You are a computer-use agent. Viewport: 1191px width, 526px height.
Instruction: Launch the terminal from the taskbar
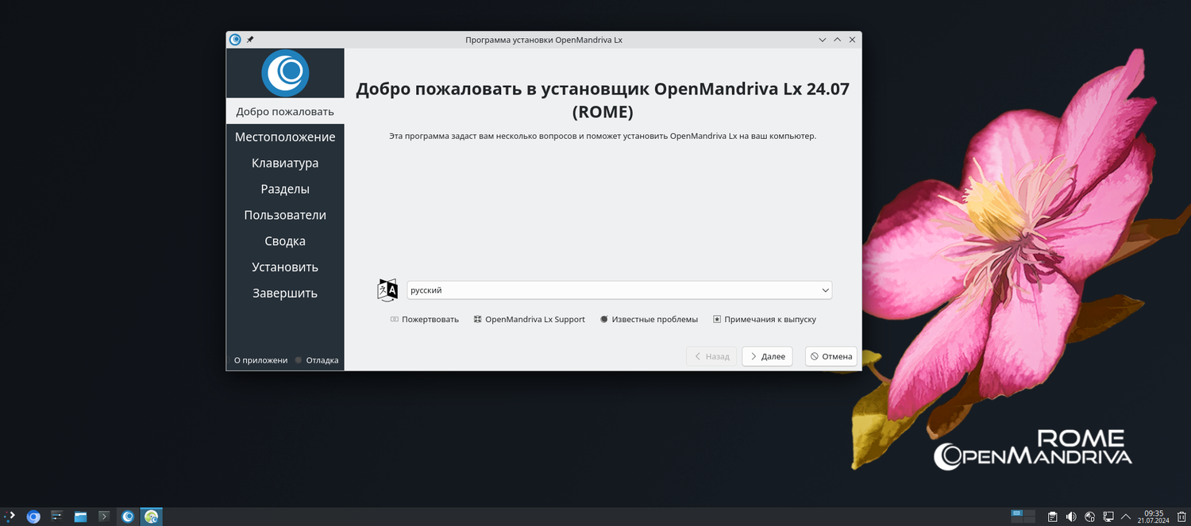click(x=103, y=516)
